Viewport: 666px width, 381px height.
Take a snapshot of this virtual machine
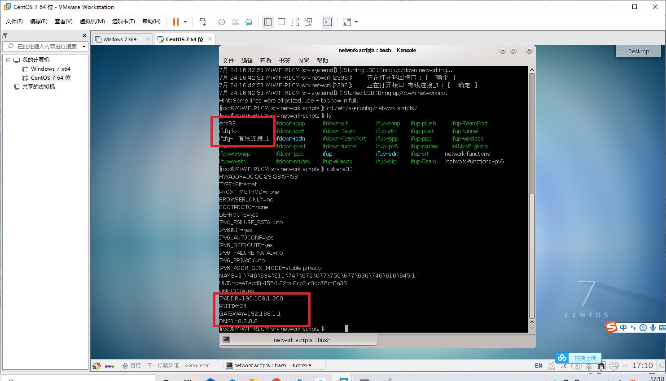point(221,22)
